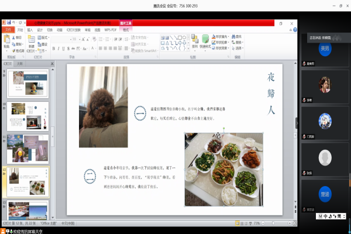Expand the Layout (版式) dropdown

[x=45, y=37]
